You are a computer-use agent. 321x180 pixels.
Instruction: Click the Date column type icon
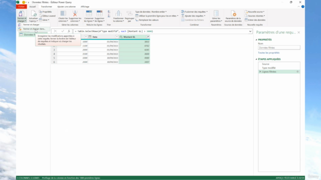[x=90, y=37]
